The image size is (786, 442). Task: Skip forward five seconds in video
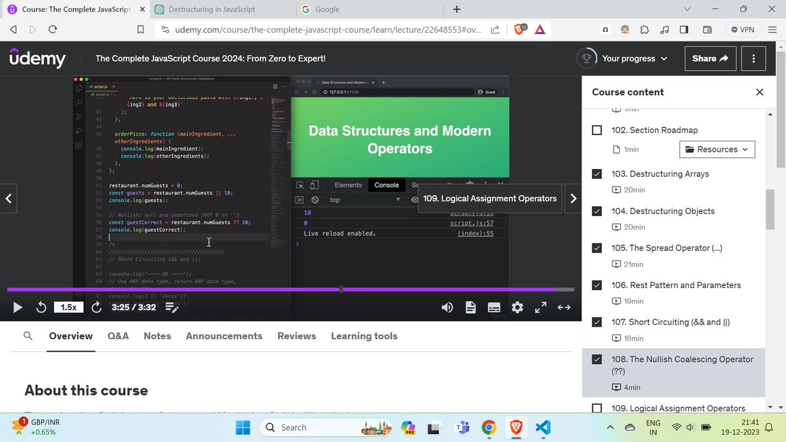96,307
